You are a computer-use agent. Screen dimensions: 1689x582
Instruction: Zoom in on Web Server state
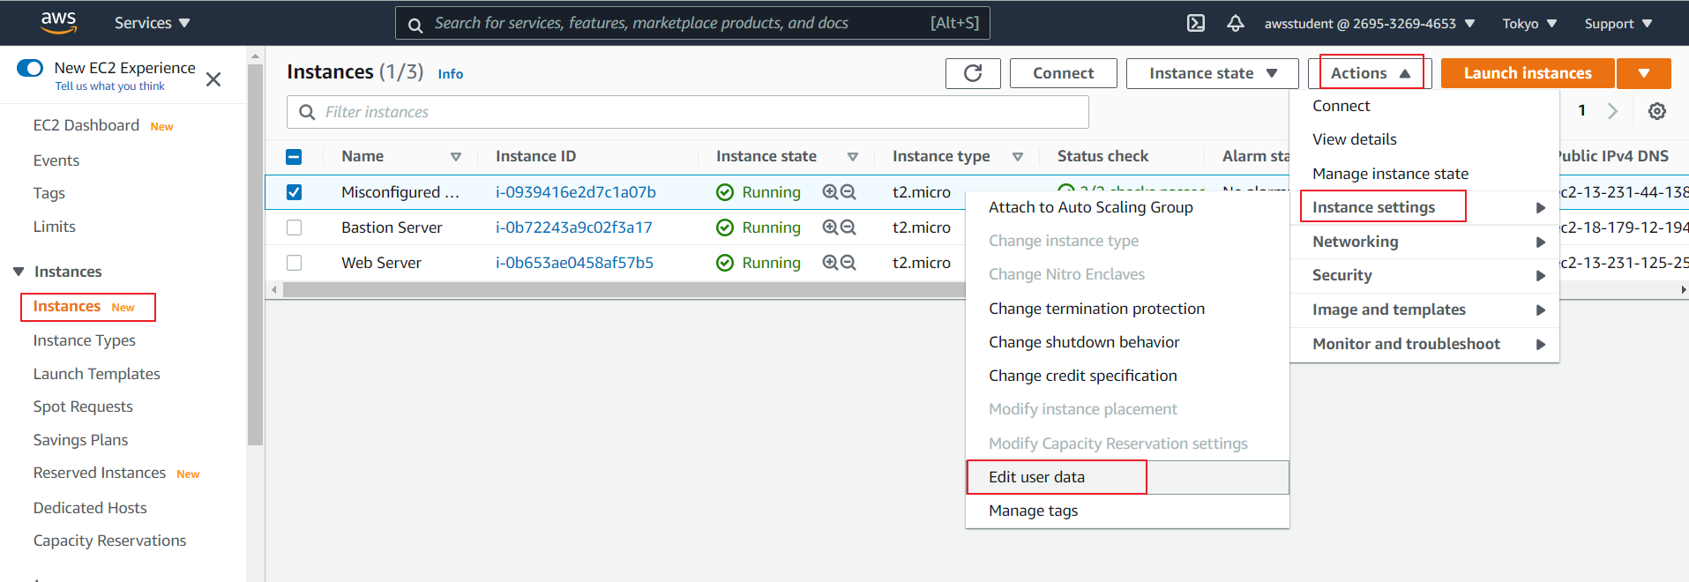tap(830, 262)
